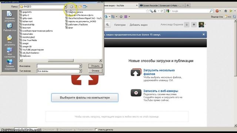Open Сетевое окружение in places sidebar

[x=10, y=64]
